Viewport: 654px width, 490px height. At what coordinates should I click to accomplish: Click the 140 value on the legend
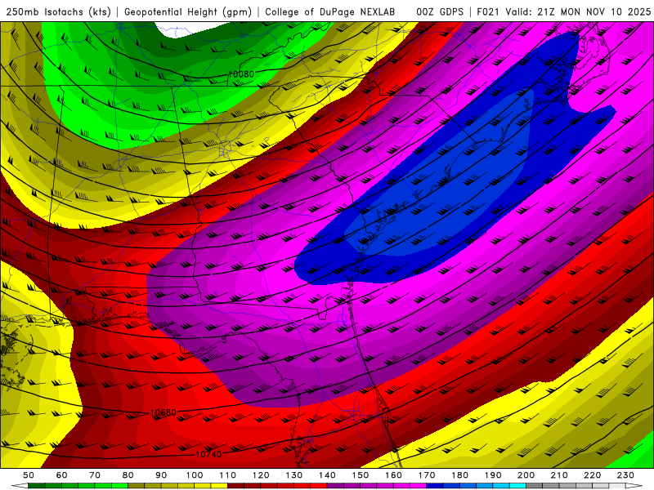[328, 475]
